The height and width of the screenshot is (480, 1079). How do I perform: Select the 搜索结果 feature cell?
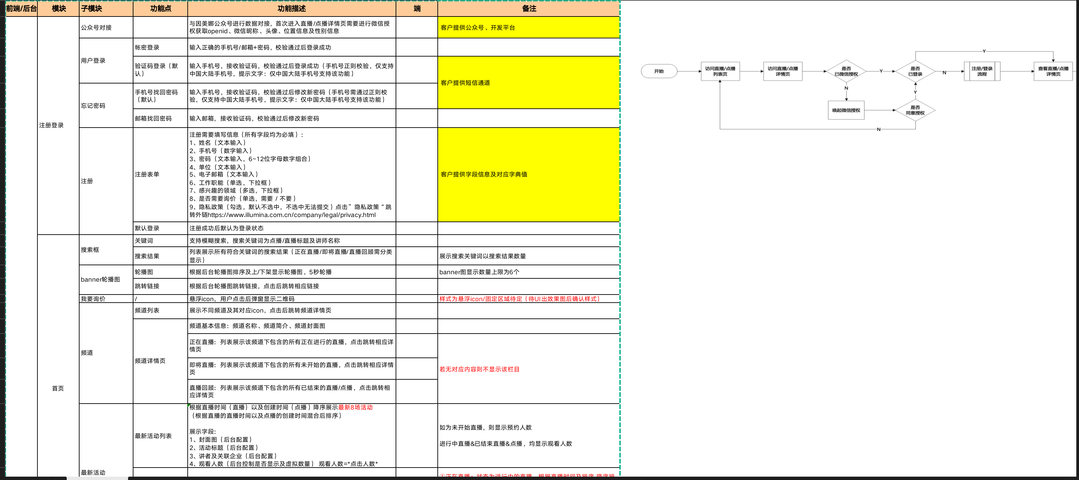(x=160, y=256)
